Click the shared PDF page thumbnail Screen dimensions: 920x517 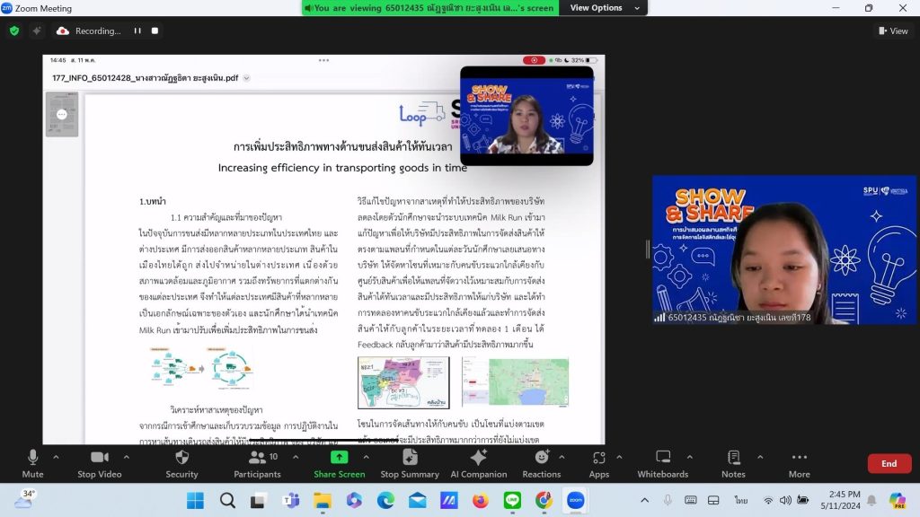(62, 114)
